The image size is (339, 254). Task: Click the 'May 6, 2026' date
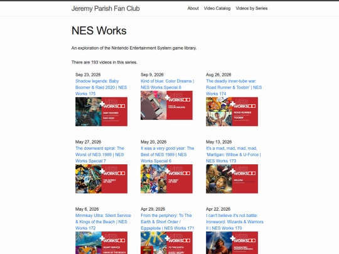pos(87,209)
